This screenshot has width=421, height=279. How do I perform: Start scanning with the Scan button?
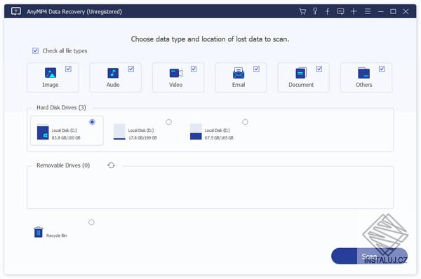[x=369, y=256]
